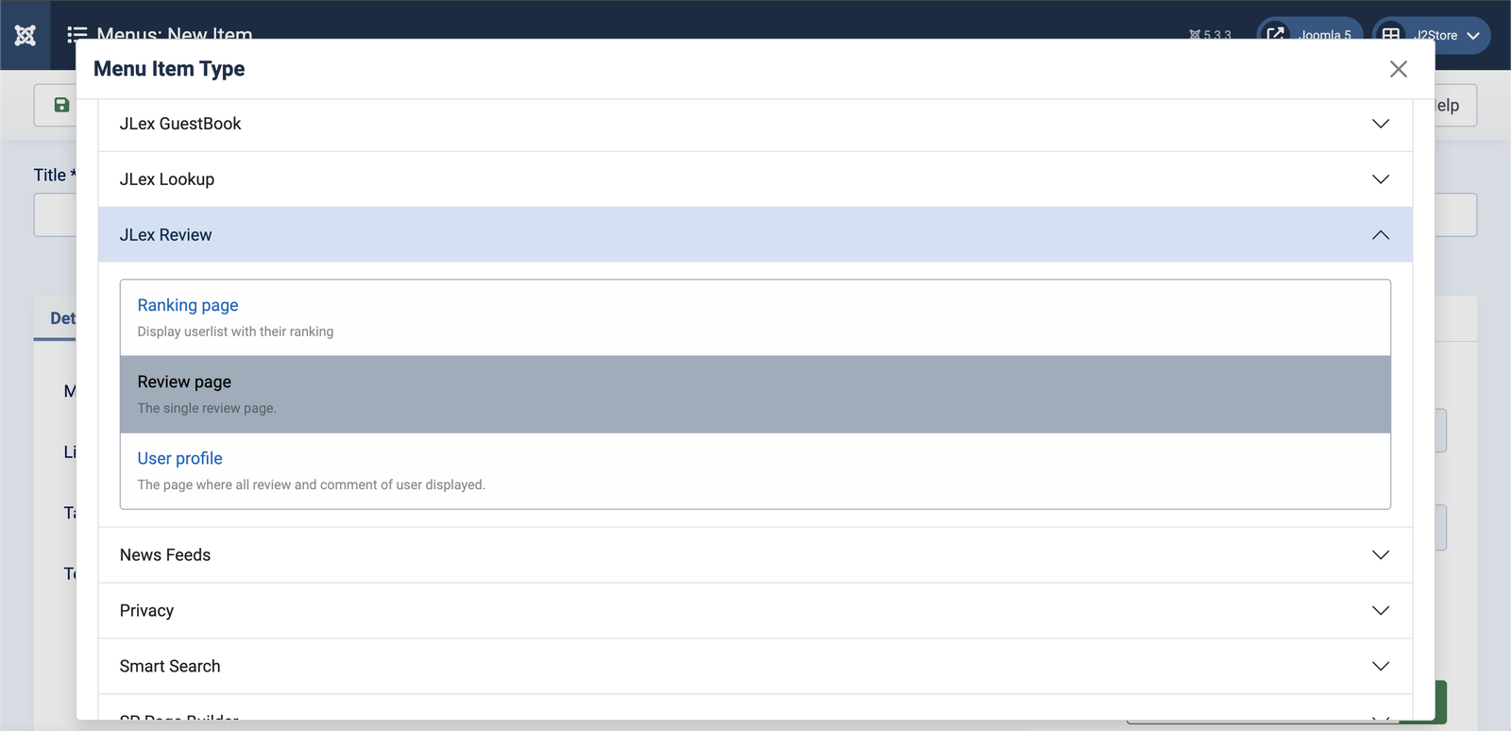
Task: Click the J2Store grid icon
Action: pyautogui.click(x=1391, y=35)
